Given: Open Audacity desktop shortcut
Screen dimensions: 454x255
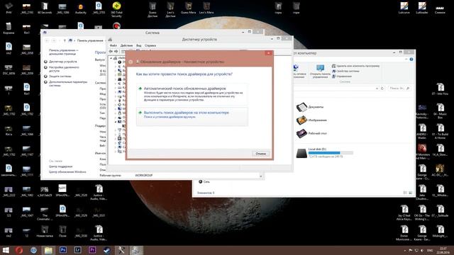Looking at the screenshot, I should click(80, 8).
